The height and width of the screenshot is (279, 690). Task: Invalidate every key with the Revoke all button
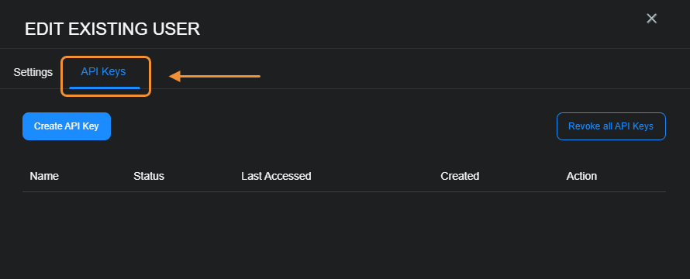[x=611, y=126]
